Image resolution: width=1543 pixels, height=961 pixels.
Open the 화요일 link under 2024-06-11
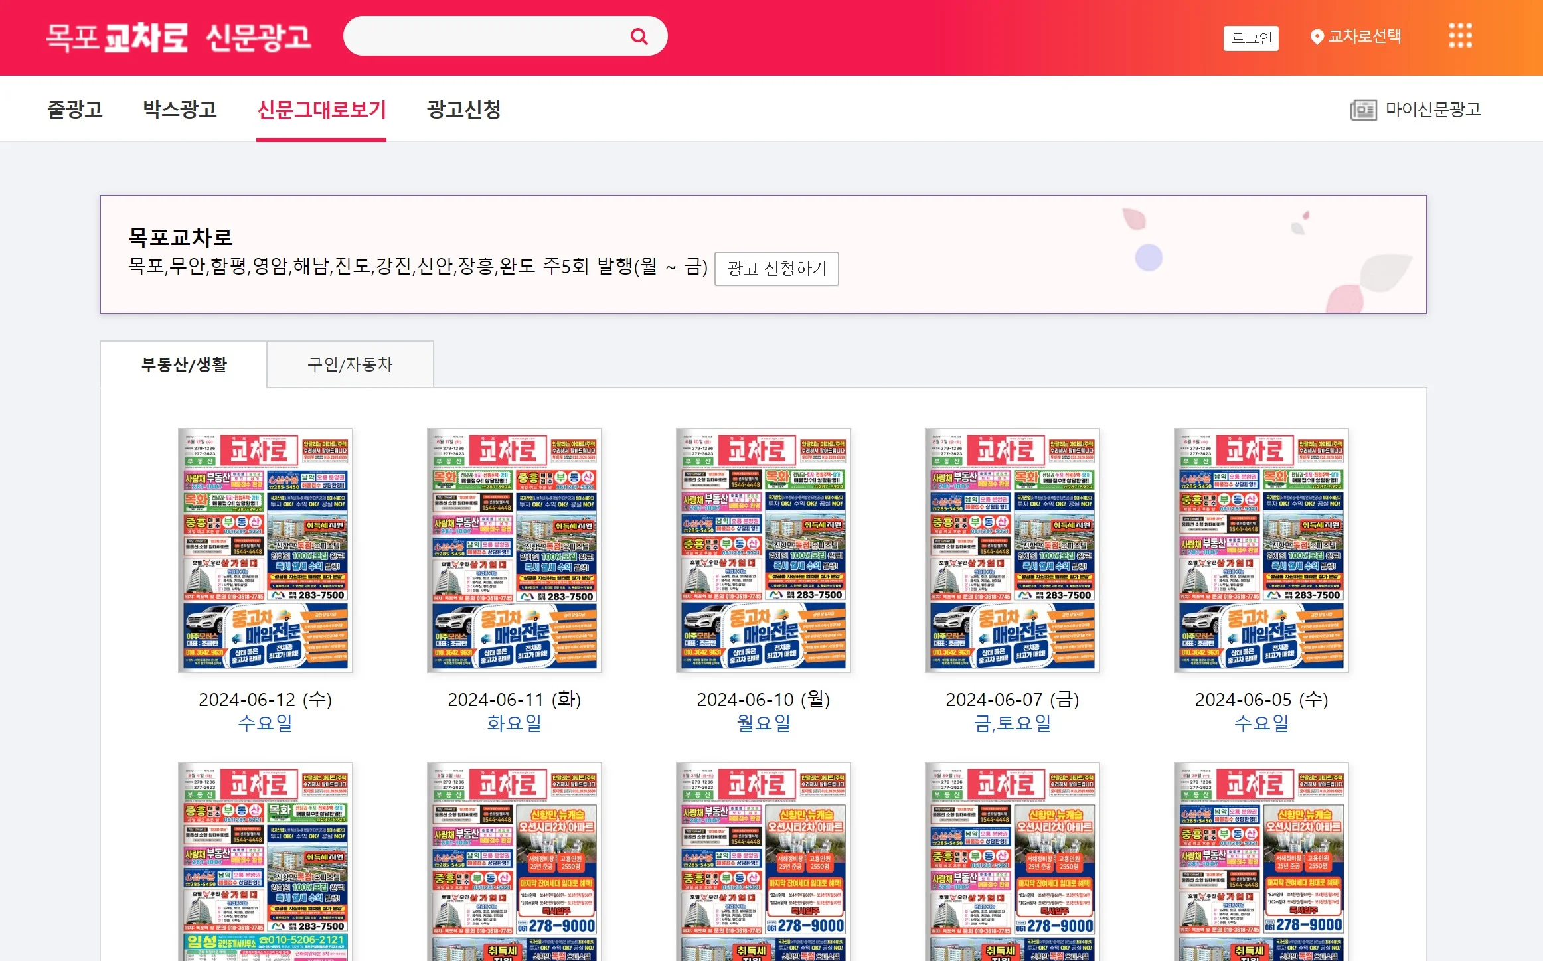point(514,723)
